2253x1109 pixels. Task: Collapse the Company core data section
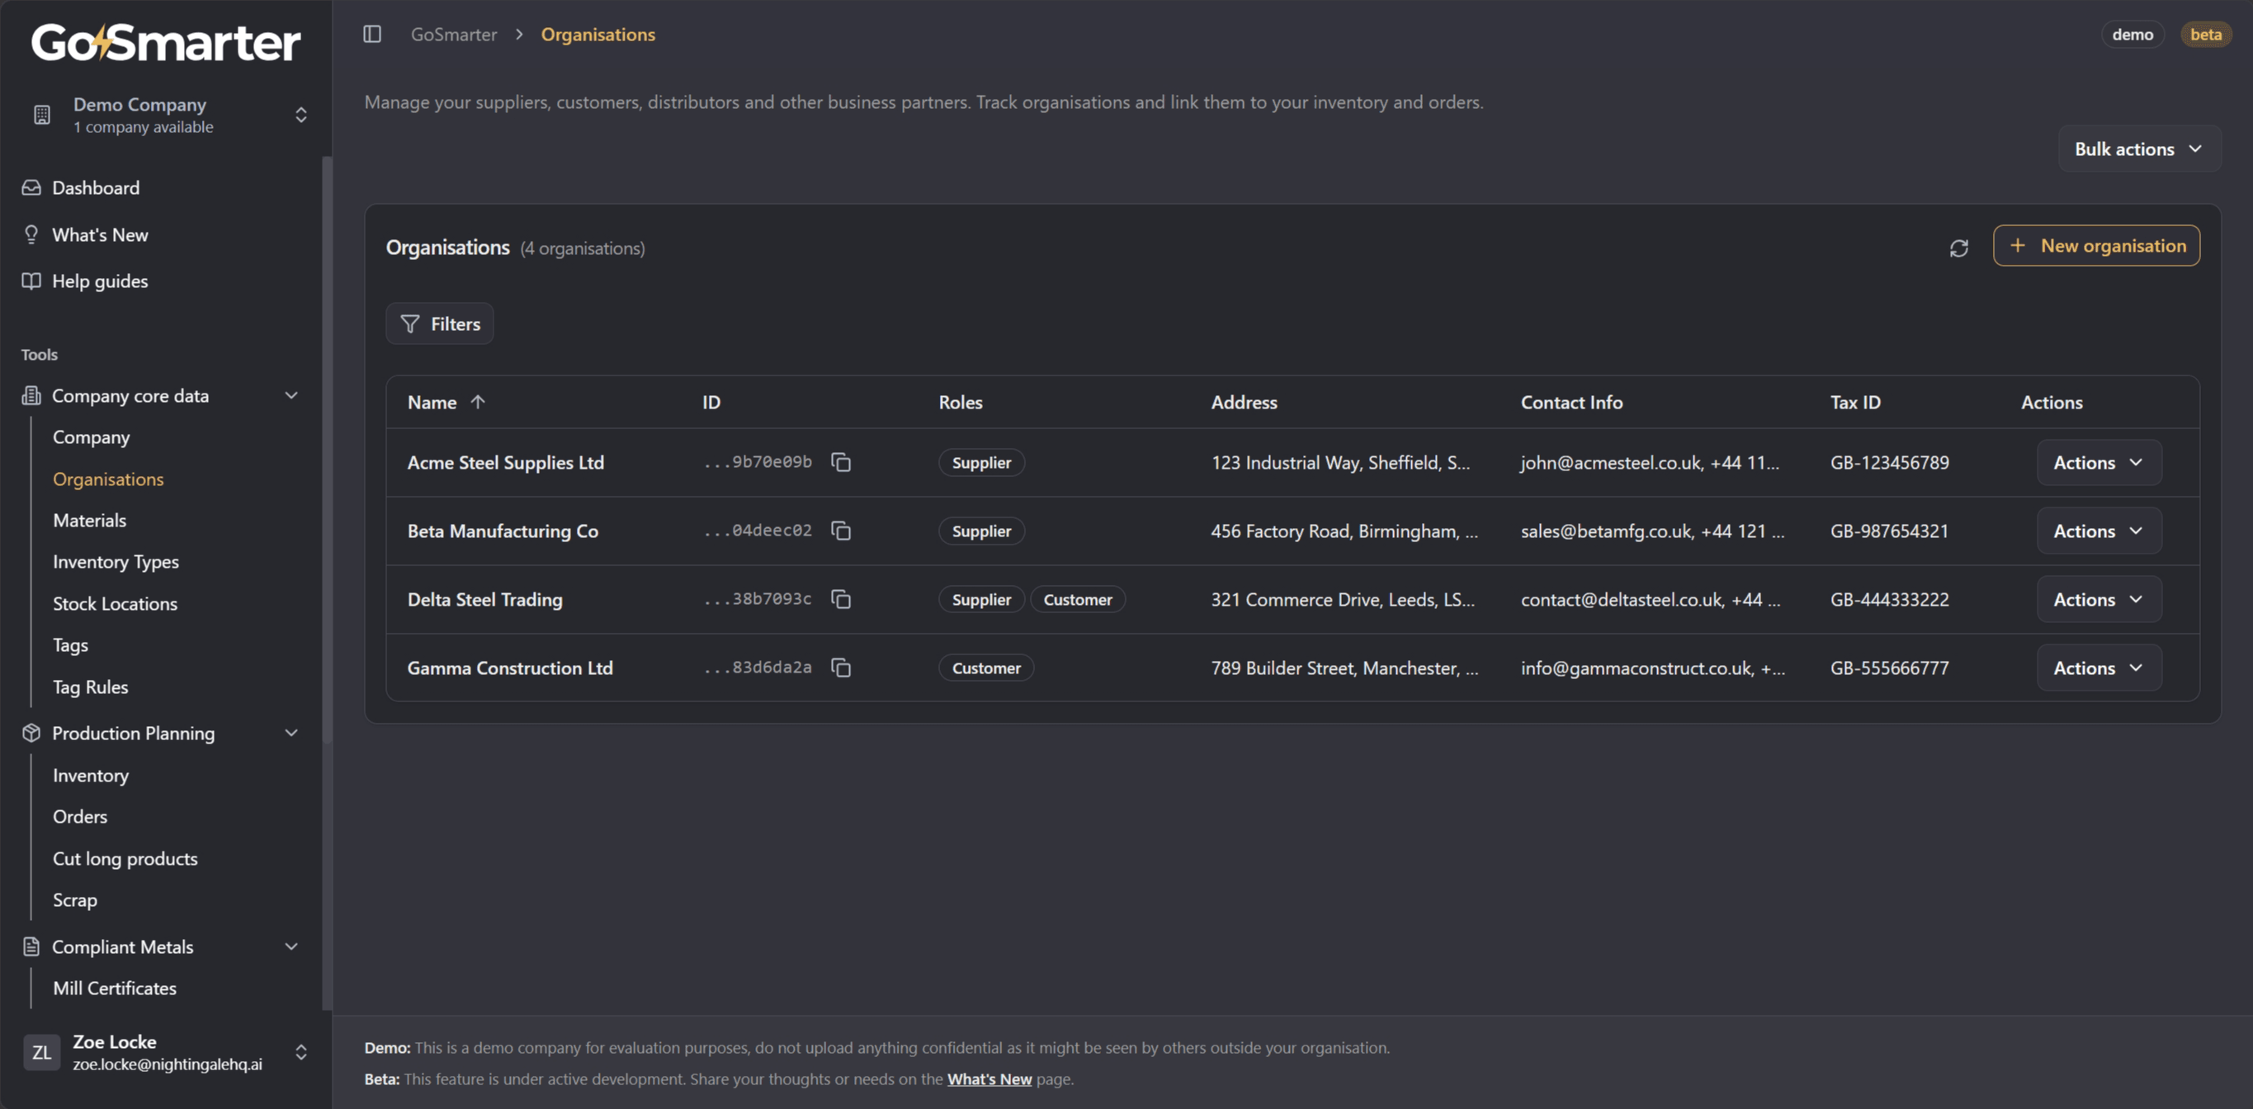(291, 395)
